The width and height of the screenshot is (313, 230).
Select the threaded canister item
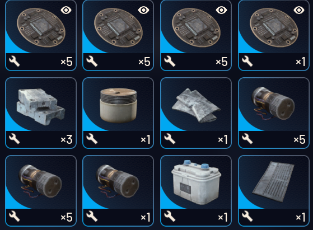(x=118, y=113)
